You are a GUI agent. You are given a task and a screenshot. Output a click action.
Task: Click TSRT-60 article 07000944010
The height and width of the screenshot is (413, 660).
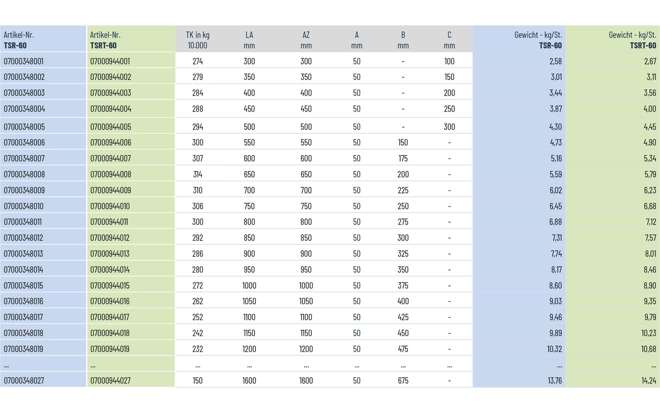pos(110,206)
